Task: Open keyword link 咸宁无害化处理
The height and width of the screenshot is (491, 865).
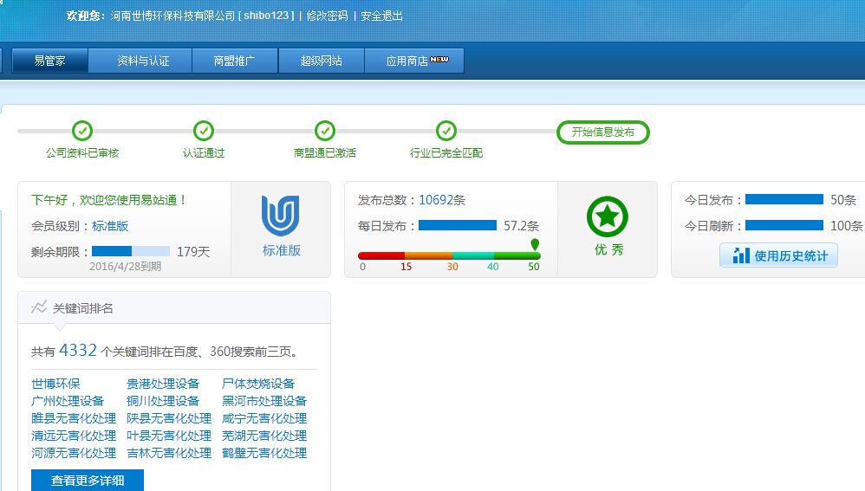Action: coord(264,418)
